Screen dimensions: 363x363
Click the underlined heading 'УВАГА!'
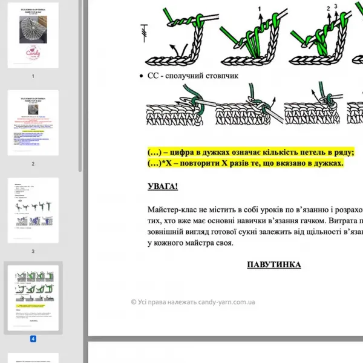coord(163,186)
